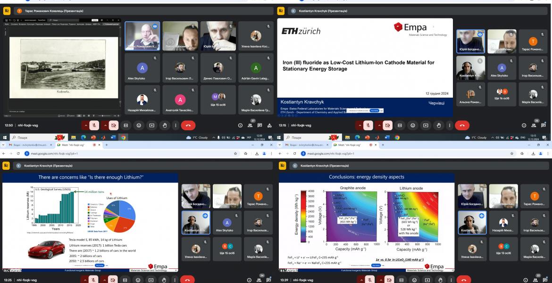The height and width of the screenshot is (283, 552).
Task: Open new tab in bottom-left Chrome
Action: [106, 145]
